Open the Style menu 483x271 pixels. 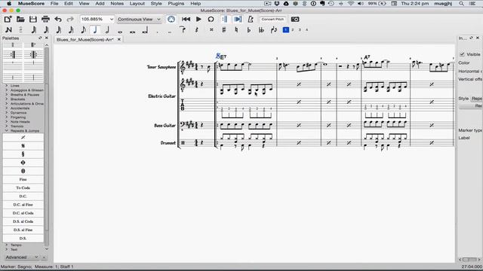[x=156, y=3]
